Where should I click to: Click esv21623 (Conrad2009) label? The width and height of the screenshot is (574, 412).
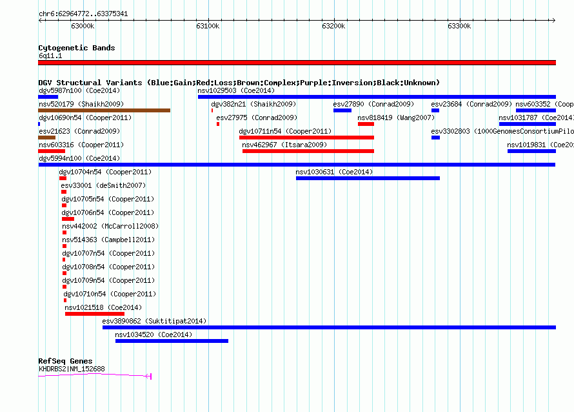(79, 131)
